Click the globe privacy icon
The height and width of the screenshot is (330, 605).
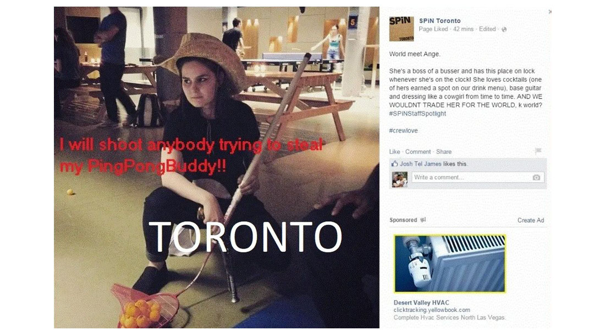click(504, 29)
